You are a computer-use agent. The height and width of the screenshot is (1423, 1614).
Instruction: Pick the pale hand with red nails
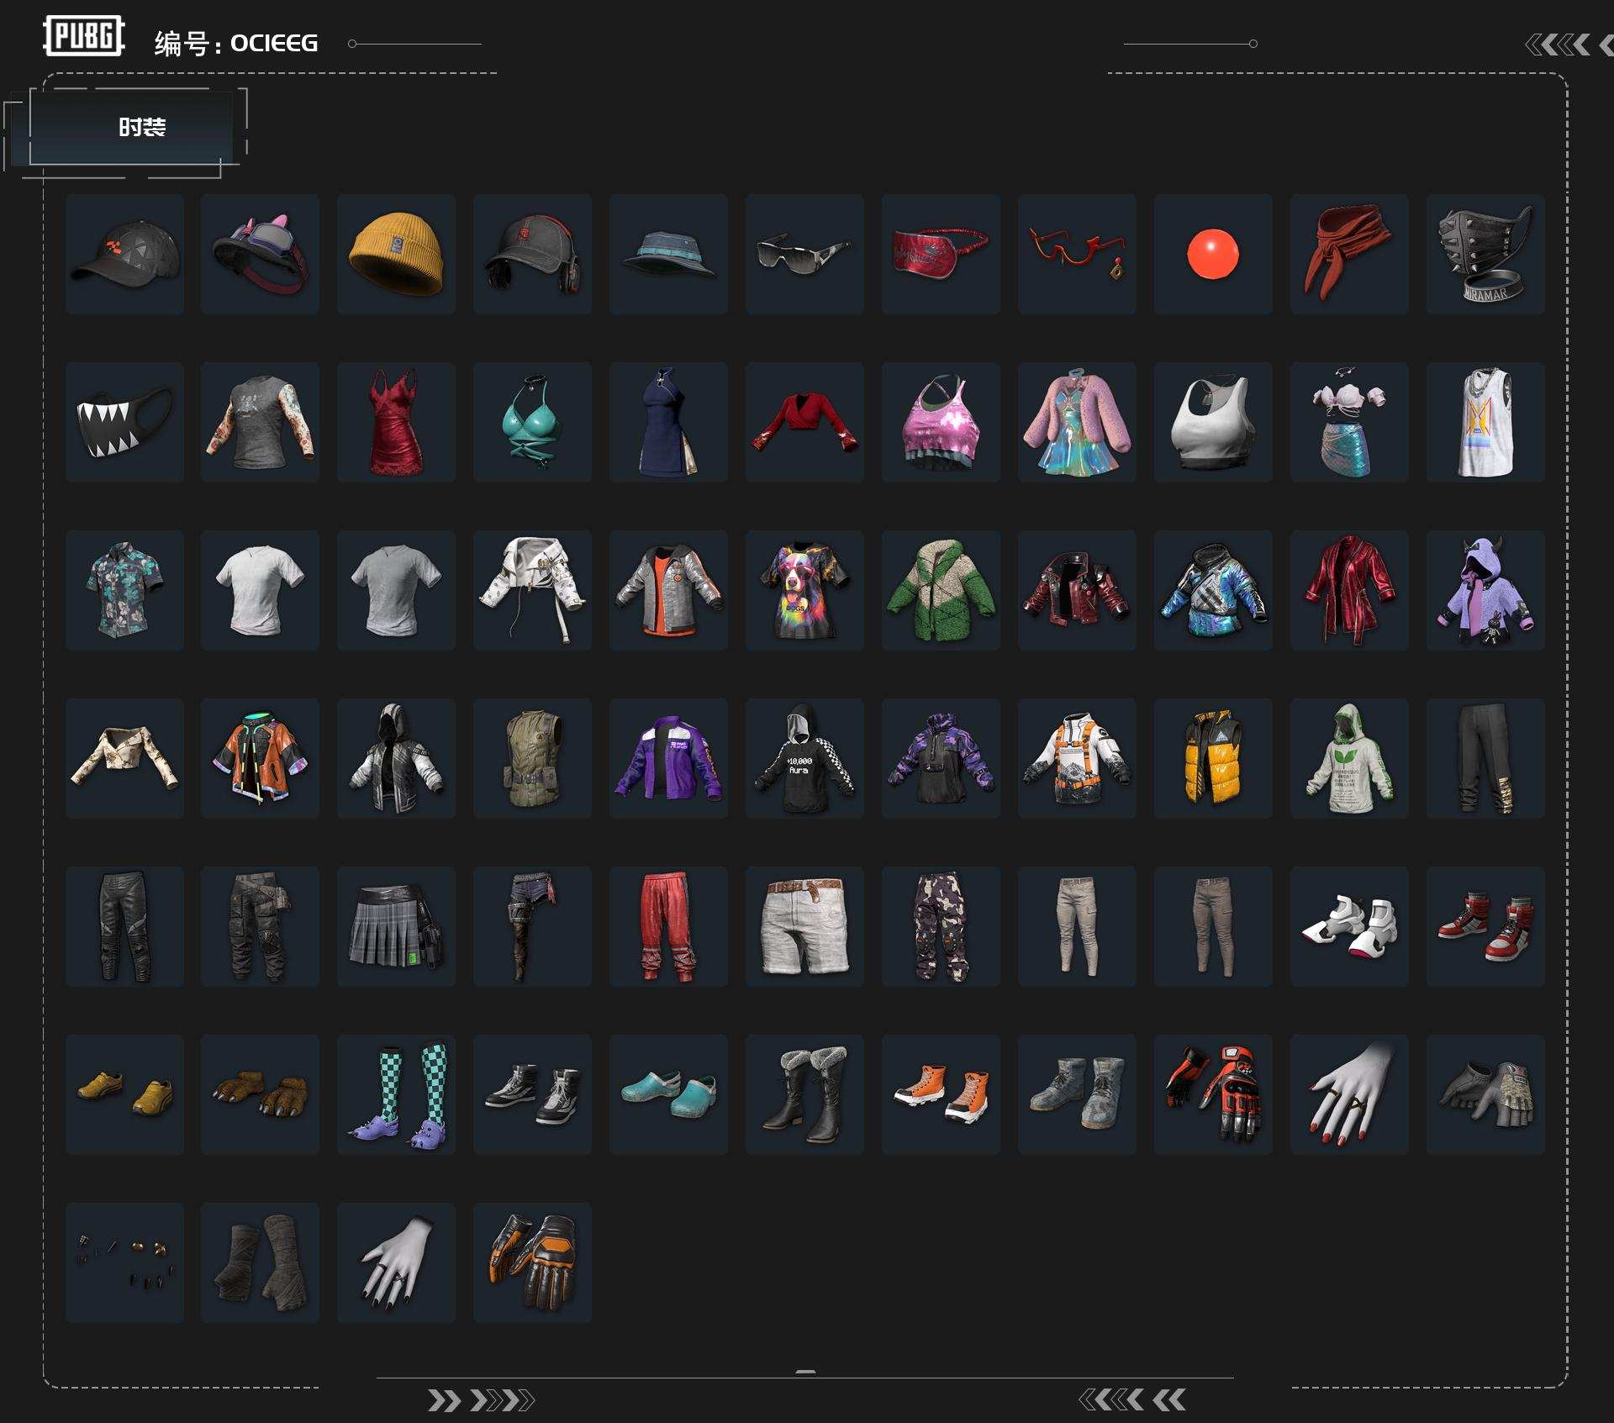pyautogui.click(x=1349, y=1094)
